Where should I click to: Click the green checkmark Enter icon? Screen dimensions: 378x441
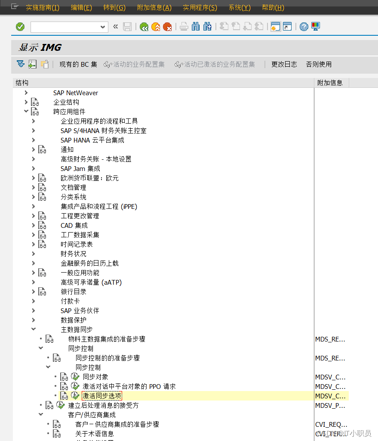(x=20, y=27)
